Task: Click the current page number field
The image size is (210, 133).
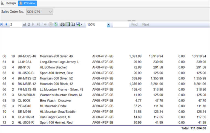Action: coord(15,24)
